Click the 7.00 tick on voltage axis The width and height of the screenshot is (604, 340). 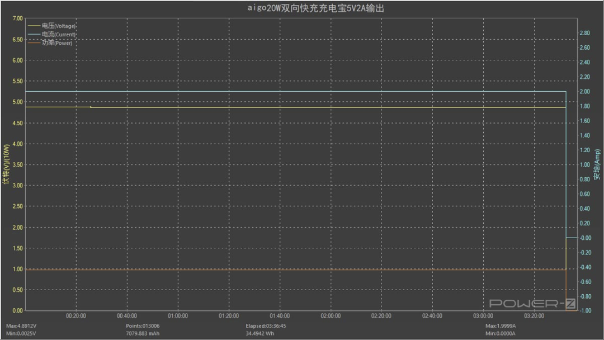(18, 18)
